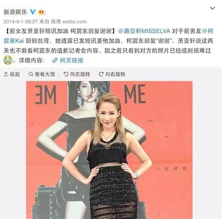View the large image via 查看大图
This screenshot has width=222, height=219.
[42, 74]
